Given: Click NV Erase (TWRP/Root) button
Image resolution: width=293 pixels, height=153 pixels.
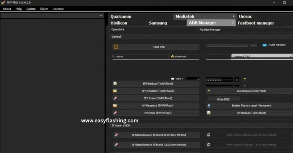Looking at the screenshot, I should click(x=156, y=113).
